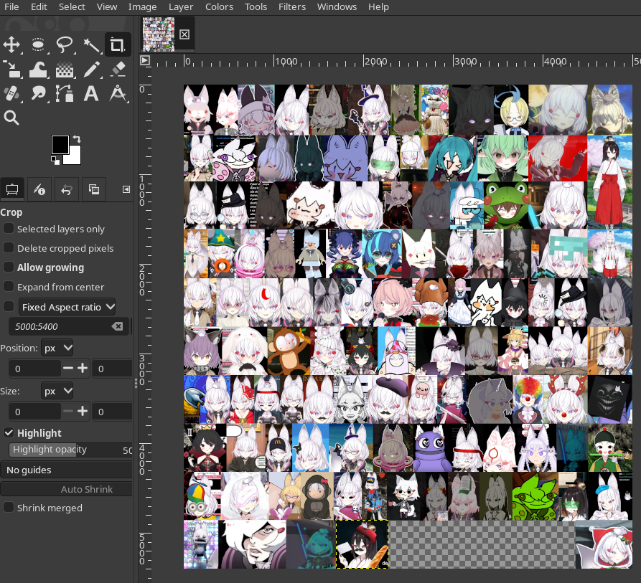Viewport: 641px width, 583px height.
Task: Adjust the Highlight opacity slider
Action: click(x=71, y=450)
